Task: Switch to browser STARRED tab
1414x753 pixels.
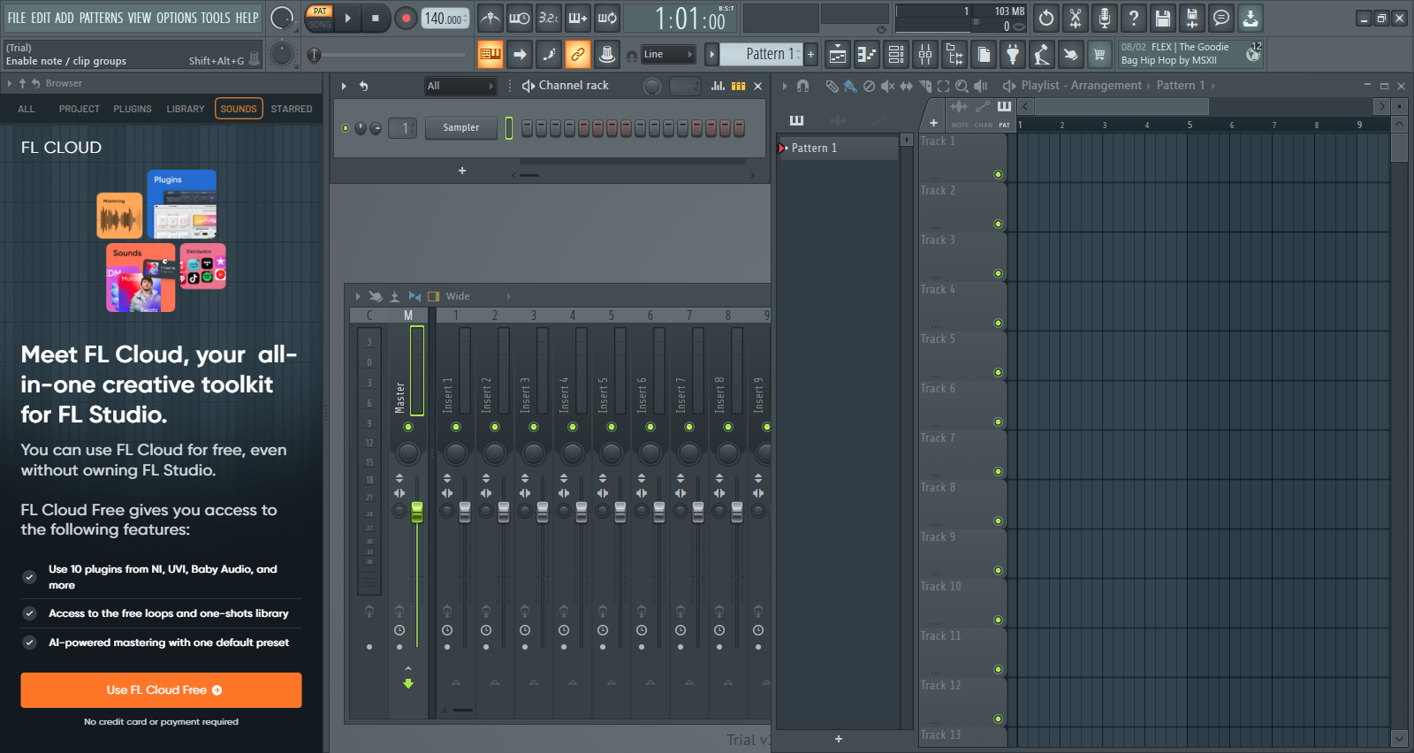Action: [x=292, y=109]
